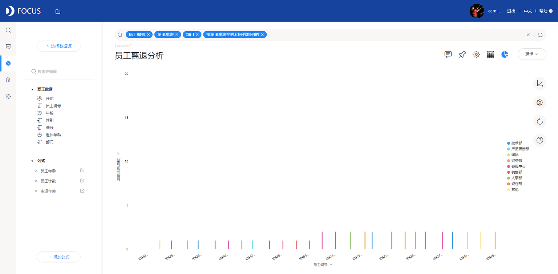Click the edit icon beside FOCUS logo
The height and width of the screenshot is (274, 558).
[58, 11]
